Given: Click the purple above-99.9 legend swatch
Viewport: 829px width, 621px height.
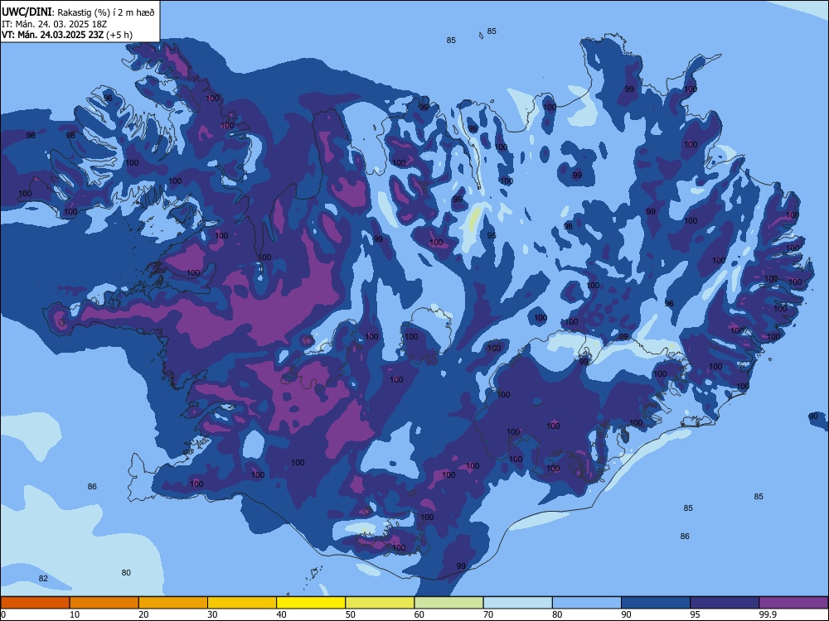Looking at the screenshot, I should [x=793, y=603].
